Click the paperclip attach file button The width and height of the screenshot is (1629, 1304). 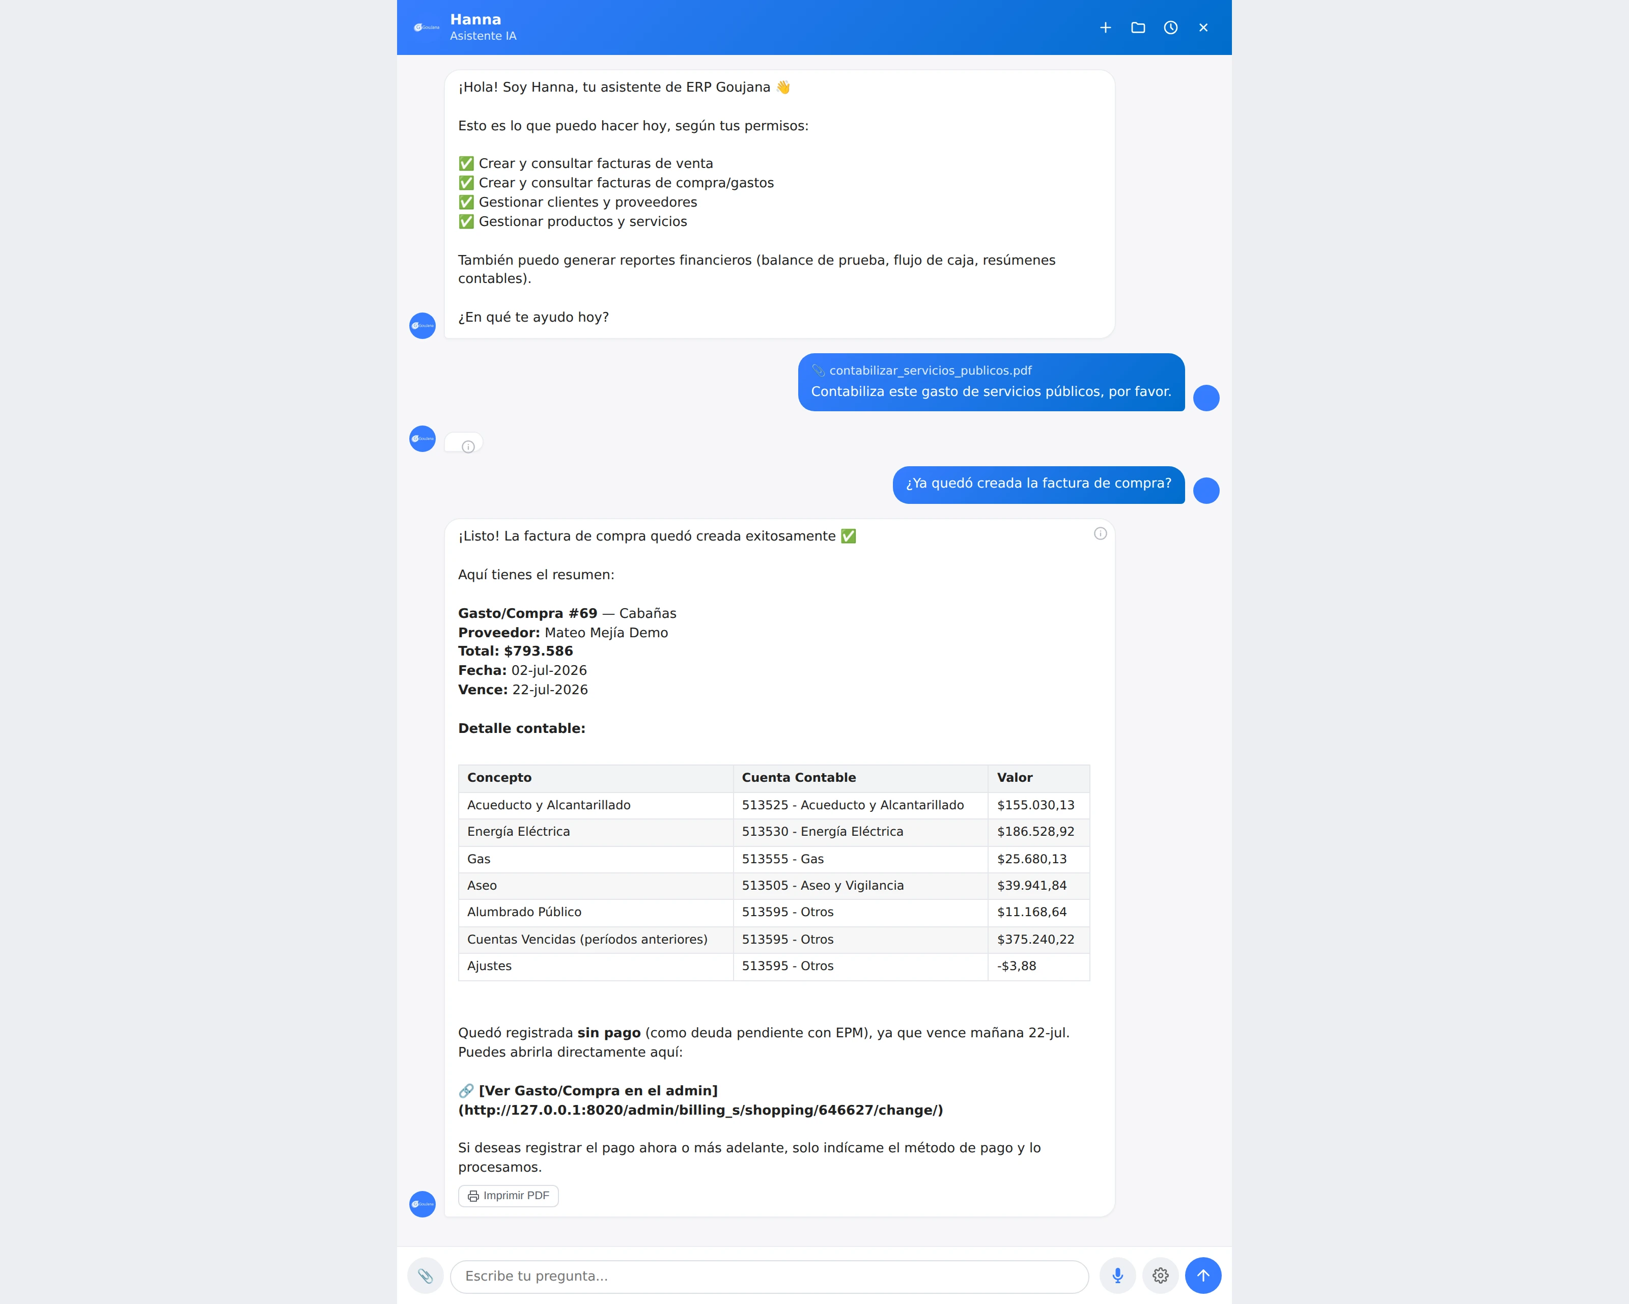(426, 1275)
